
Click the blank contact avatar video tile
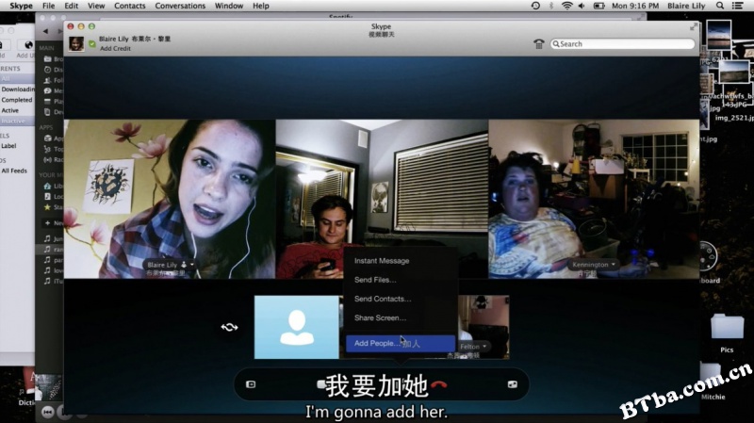(x=296, y=327)
